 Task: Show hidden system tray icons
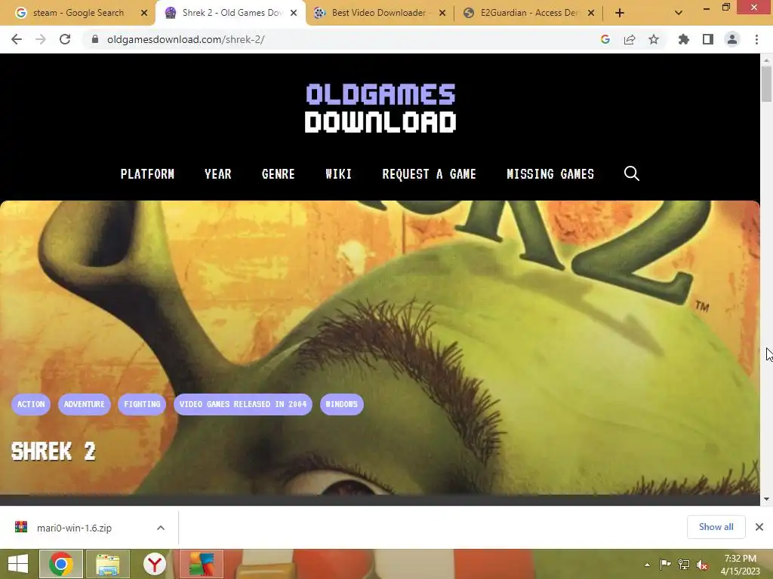click(647, 565)
